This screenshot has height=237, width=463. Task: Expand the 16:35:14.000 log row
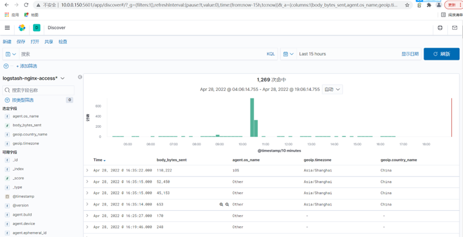(87, 204)
